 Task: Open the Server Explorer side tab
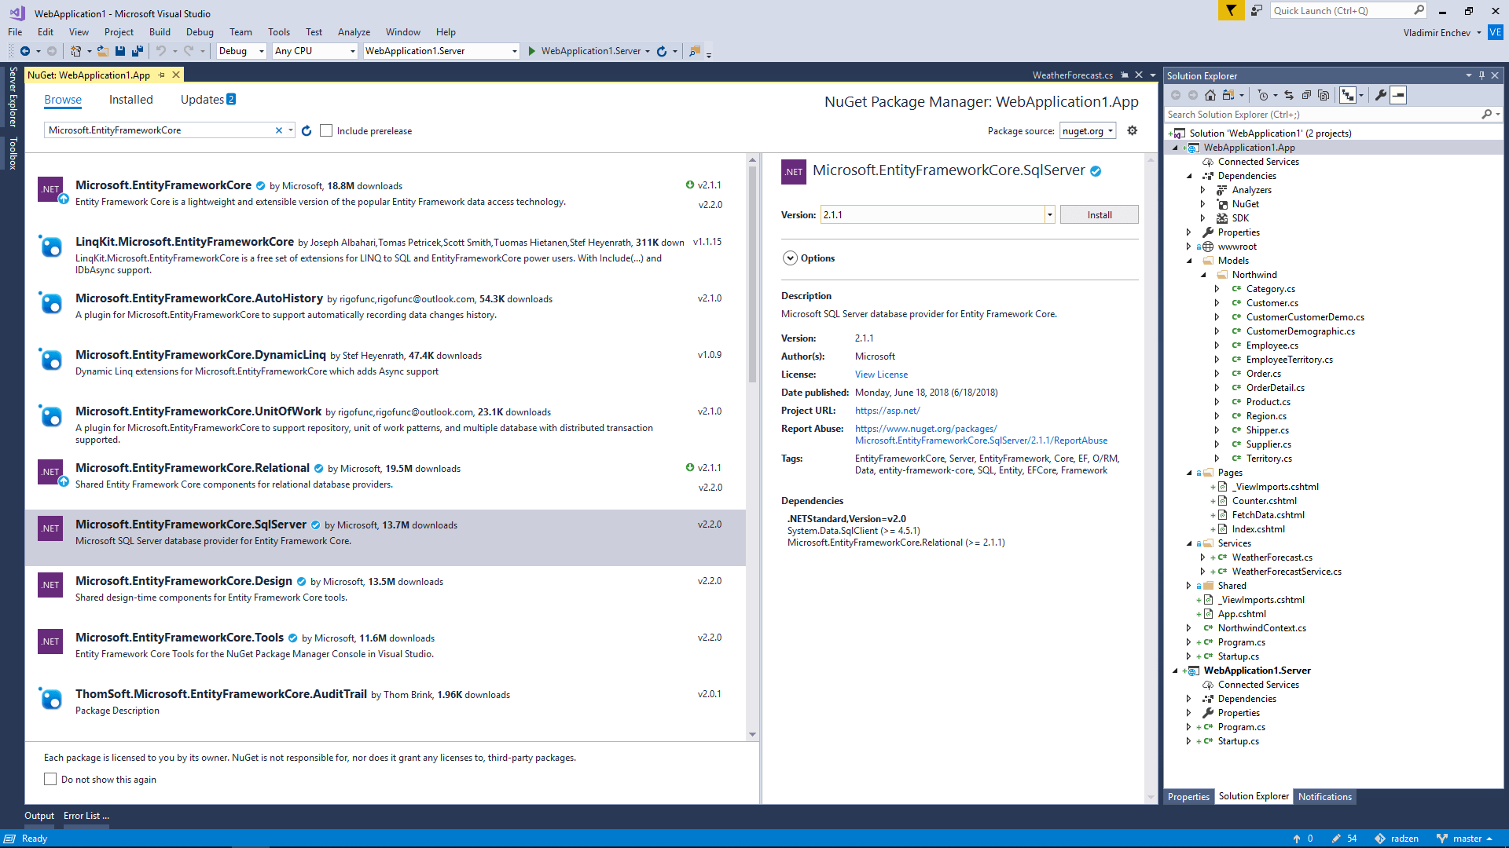click(13, 97)
